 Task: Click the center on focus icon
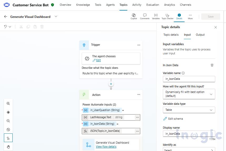[8, 112]
